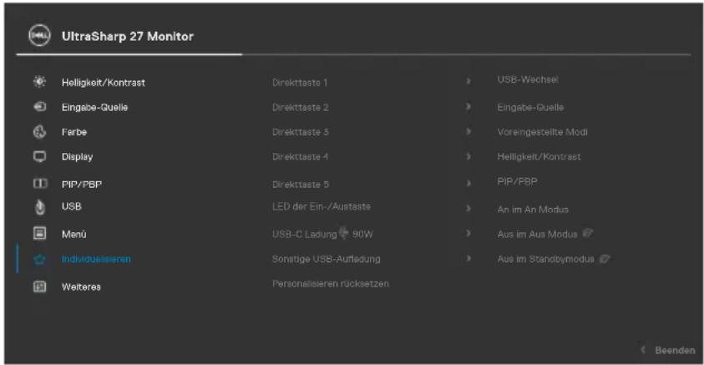Expand the Direkttaste 2 chevron

(468, 106)
